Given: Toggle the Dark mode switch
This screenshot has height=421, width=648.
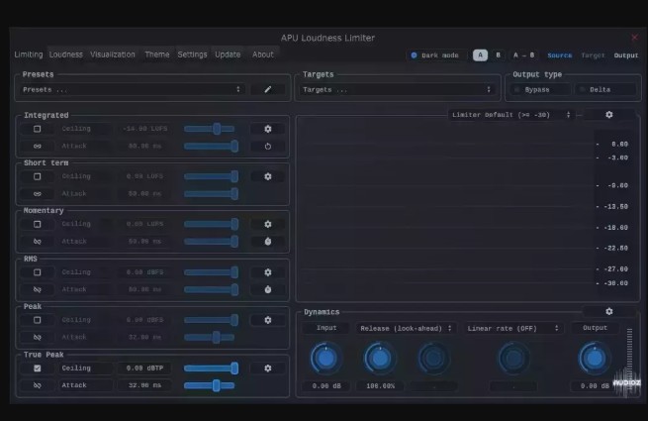Looking at the screenshot, I should 414,55.
